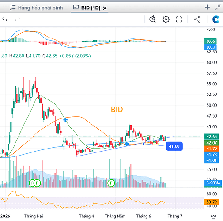223x221 pixels.
Task: Close the BID (1D) tab
Action: coord(105,8)
